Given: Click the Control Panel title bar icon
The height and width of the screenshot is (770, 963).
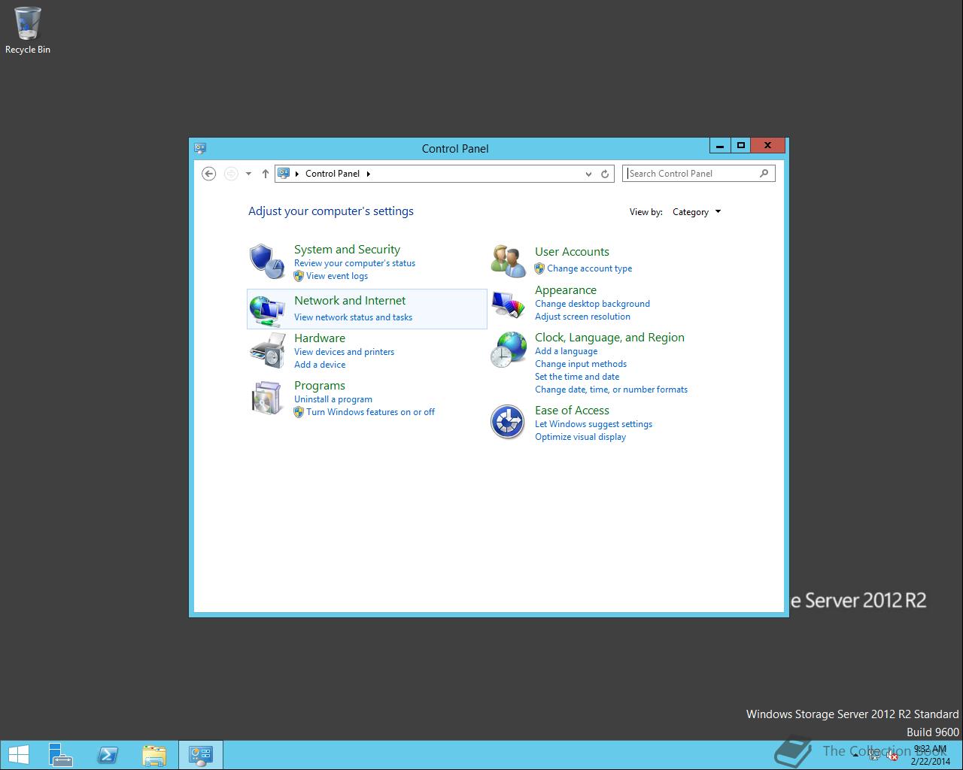Looking at the screenshot, I should pyautogui.click(x=200, y=148).
